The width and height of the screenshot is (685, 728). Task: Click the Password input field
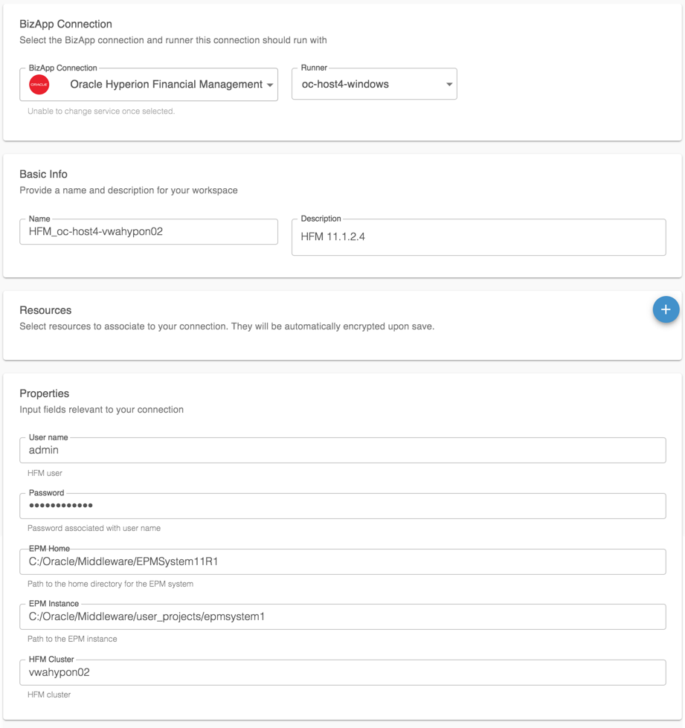[x=342, y=506]
